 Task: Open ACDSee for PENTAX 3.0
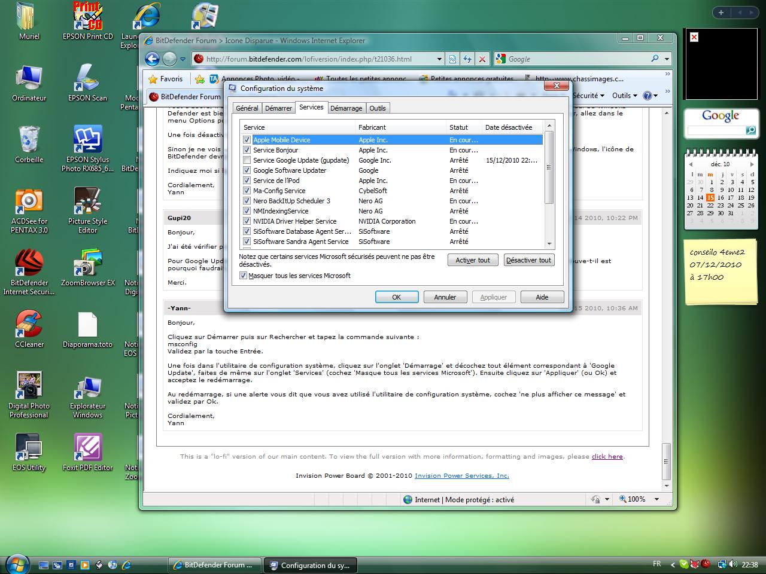click(29, 210)
